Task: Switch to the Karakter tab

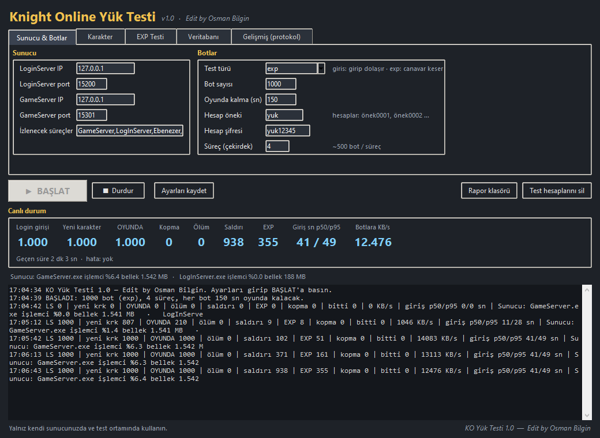Action: [x=100, y=37]
